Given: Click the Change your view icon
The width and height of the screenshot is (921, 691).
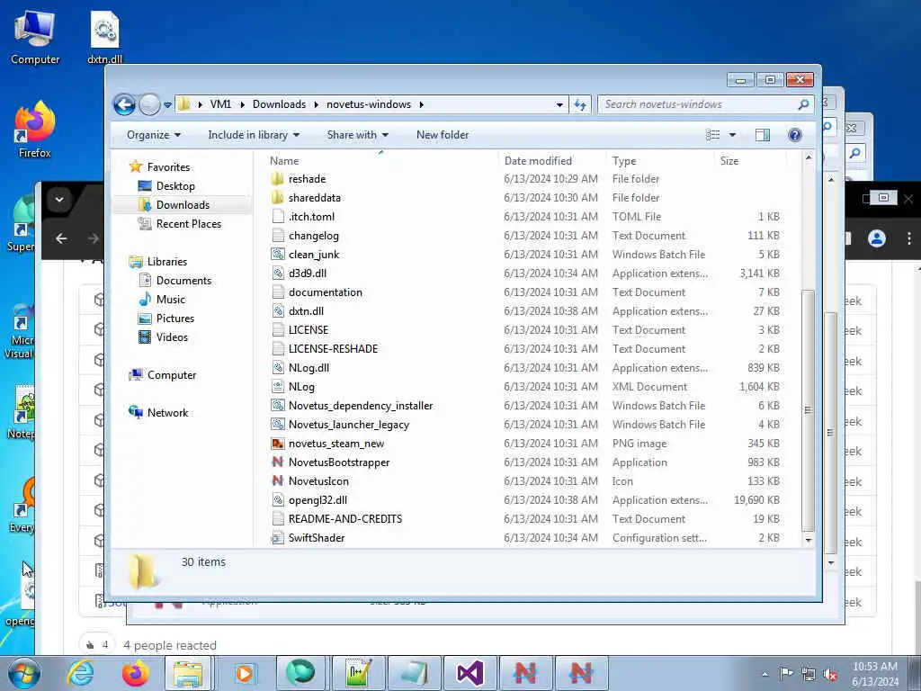Looking at the screenshot, I should click(712, 135).
